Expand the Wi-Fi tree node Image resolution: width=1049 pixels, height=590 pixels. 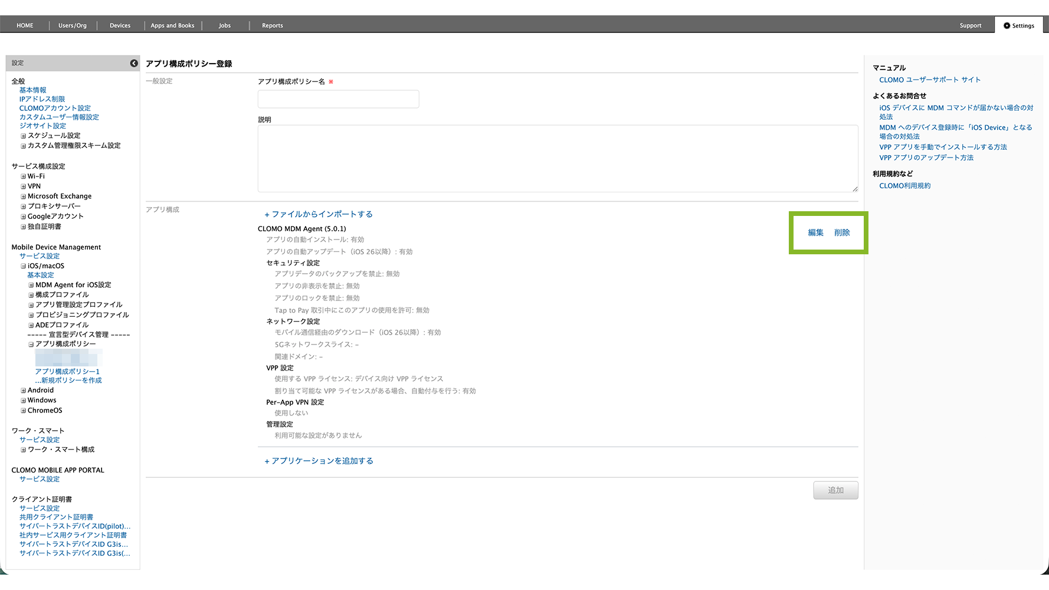(24, 176)
